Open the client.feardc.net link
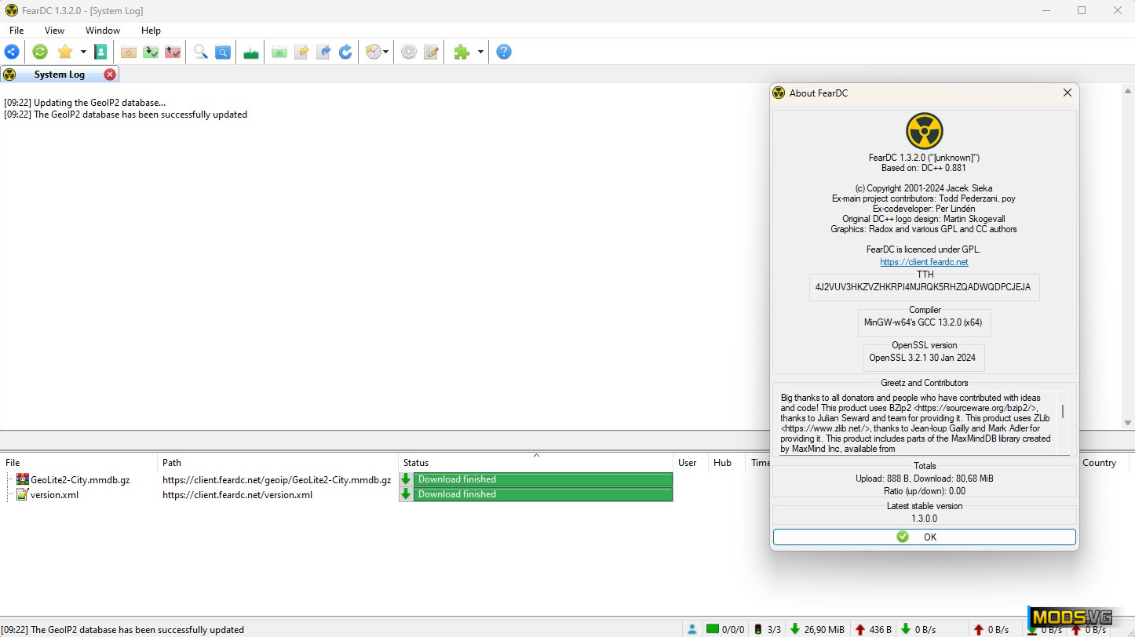The height and width of the screenshot is (637, 1135). (x=924, y=262)
